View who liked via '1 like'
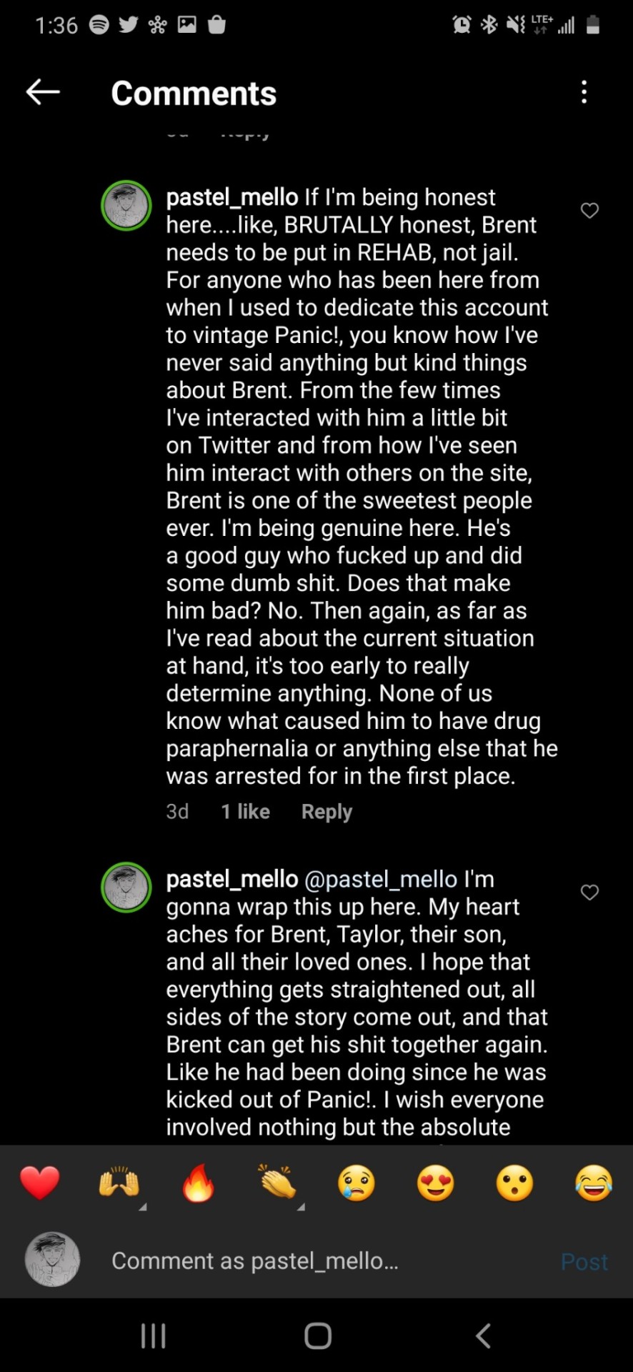This screenshot has height=1372, width=633. click(245, 812)
